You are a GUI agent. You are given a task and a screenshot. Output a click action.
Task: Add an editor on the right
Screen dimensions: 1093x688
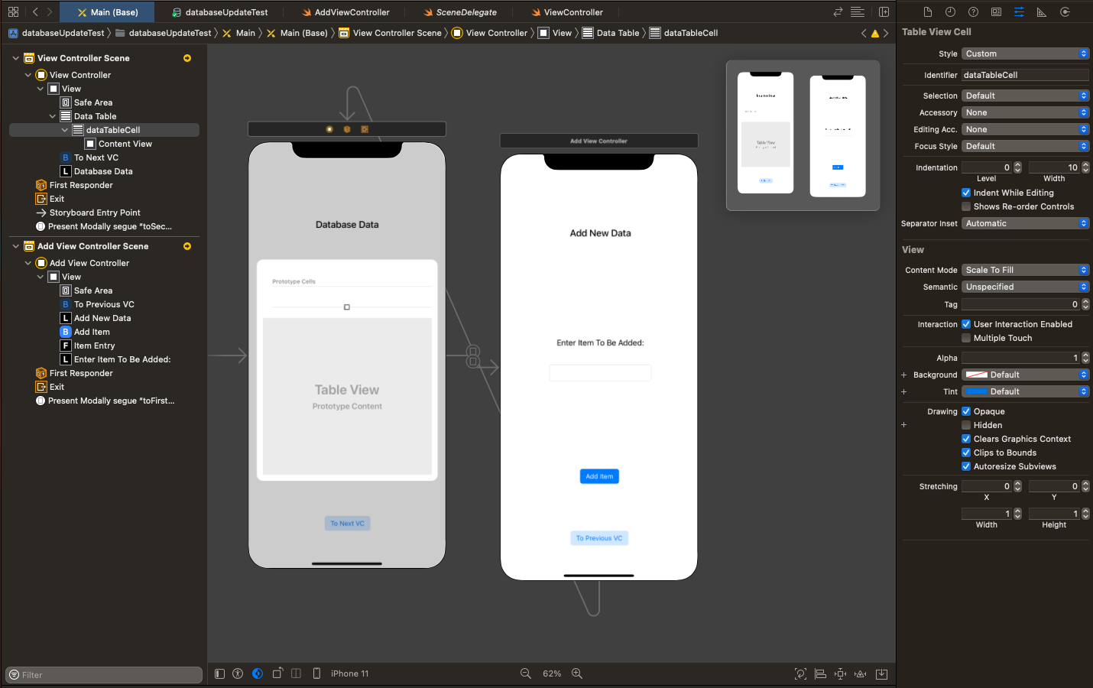point(884,12)
